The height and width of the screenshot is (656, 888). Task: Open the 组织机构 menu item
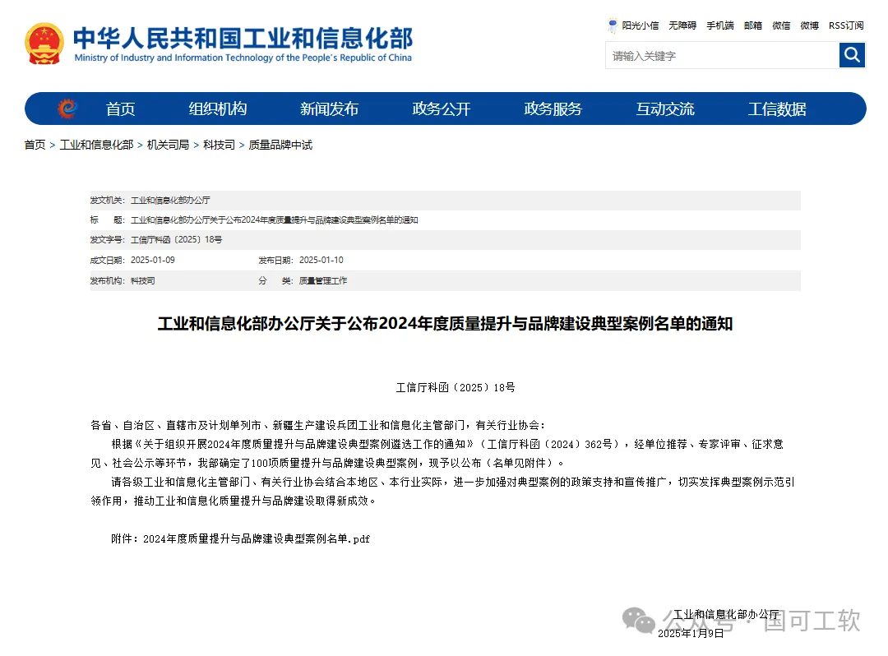217,109
